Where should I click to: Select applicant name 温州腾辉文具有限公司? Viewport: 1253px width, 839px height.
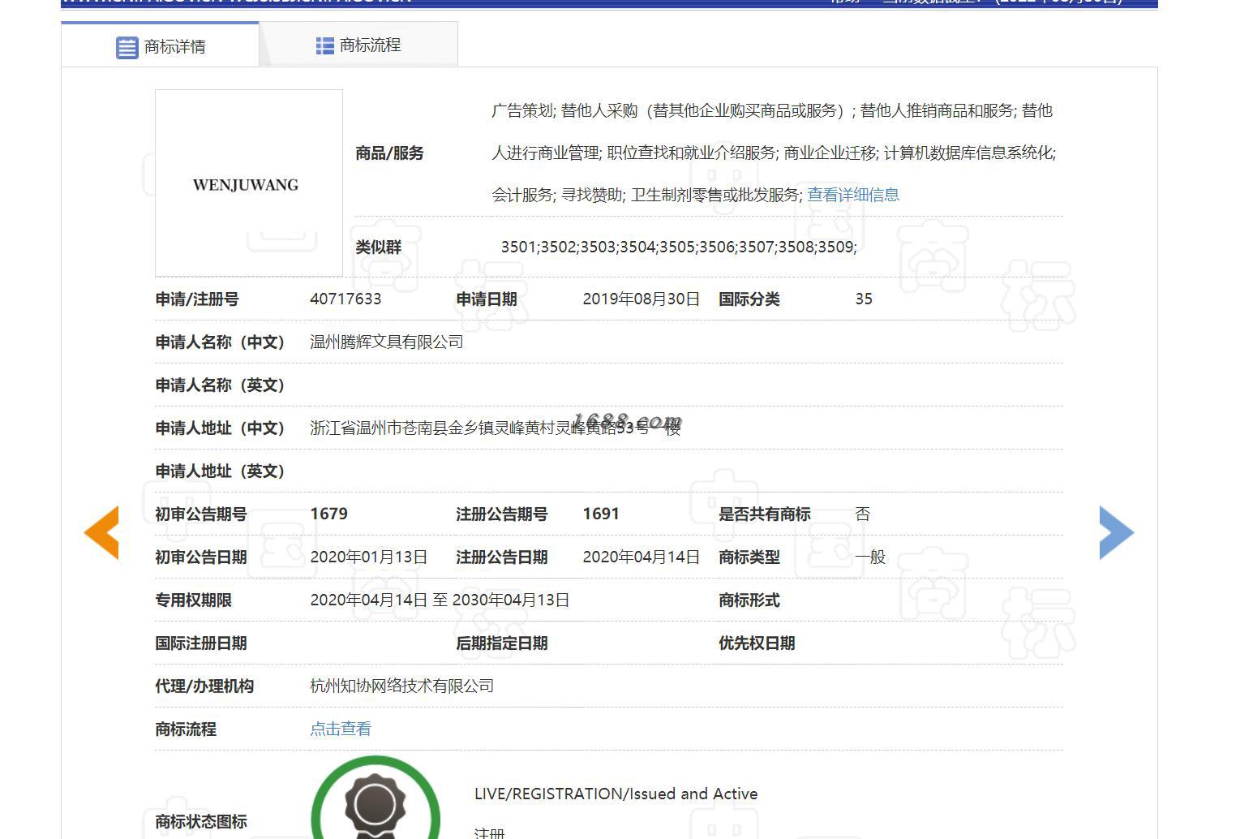(387, 342)
